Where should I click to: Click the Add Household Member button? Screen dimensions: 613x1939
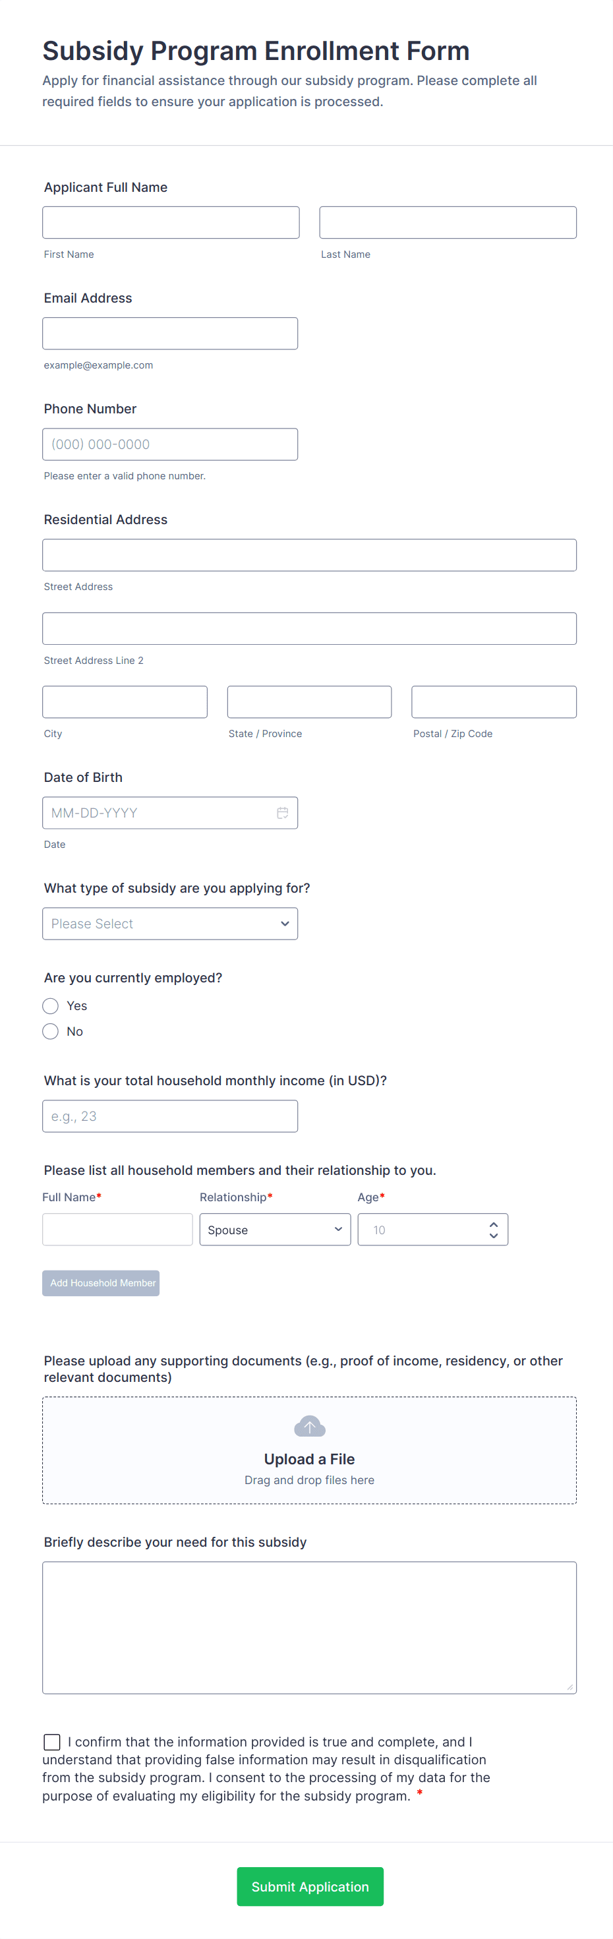(x=101, y=1282)
